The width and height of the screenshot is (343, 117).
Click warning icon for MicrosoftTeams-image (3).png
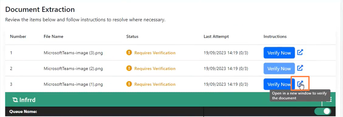(129, 53)
